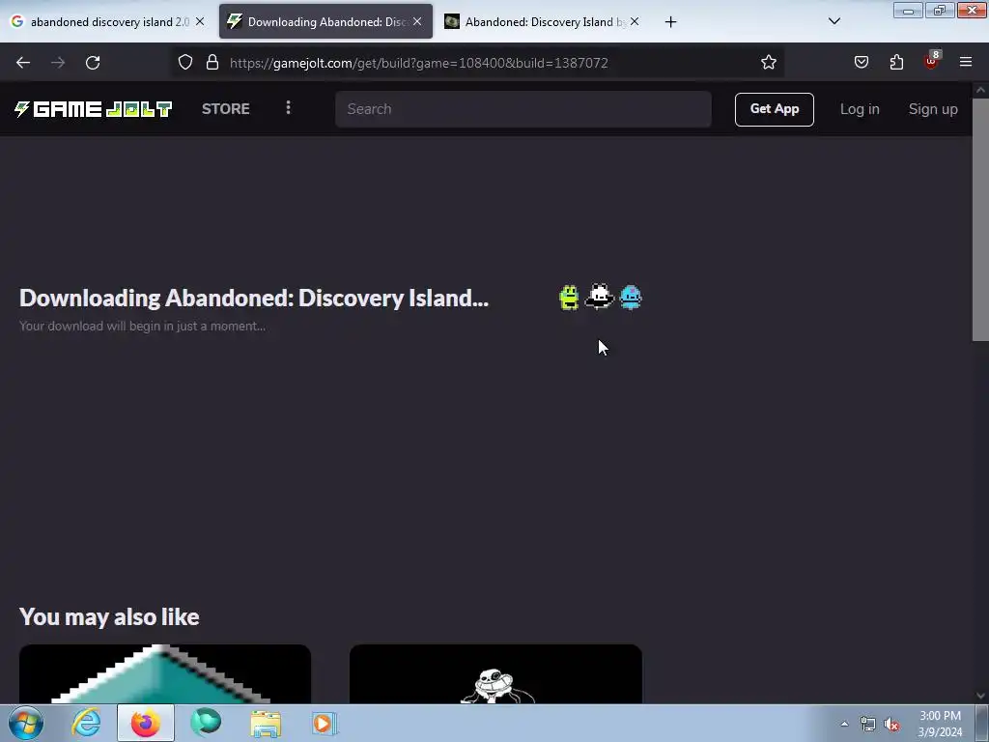Open the Pocket save icon
The height and width of the screenshot is (742, 989).
coord(861,63)
